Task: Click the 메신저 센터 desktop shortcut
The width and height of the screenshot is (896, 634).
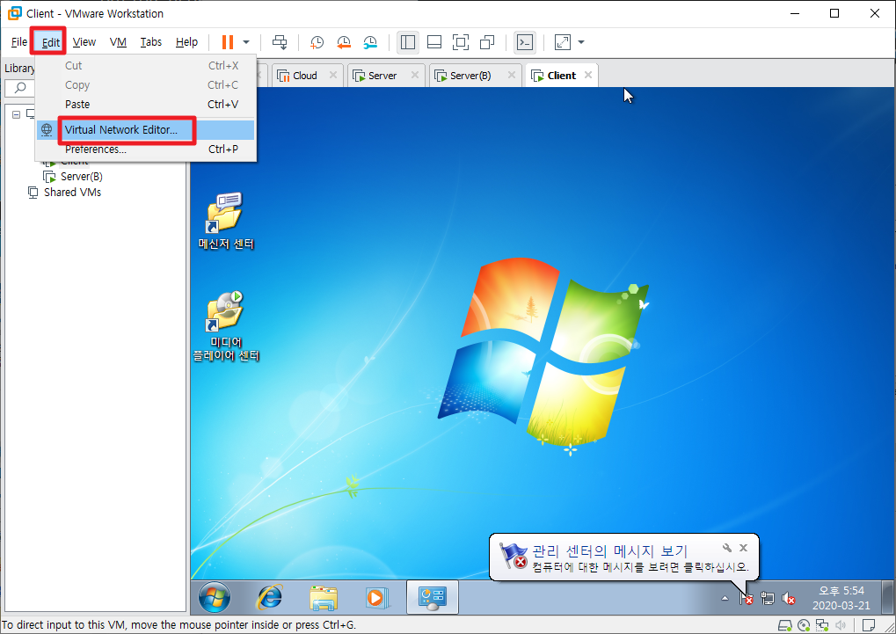Action: (x=226, y=222)
